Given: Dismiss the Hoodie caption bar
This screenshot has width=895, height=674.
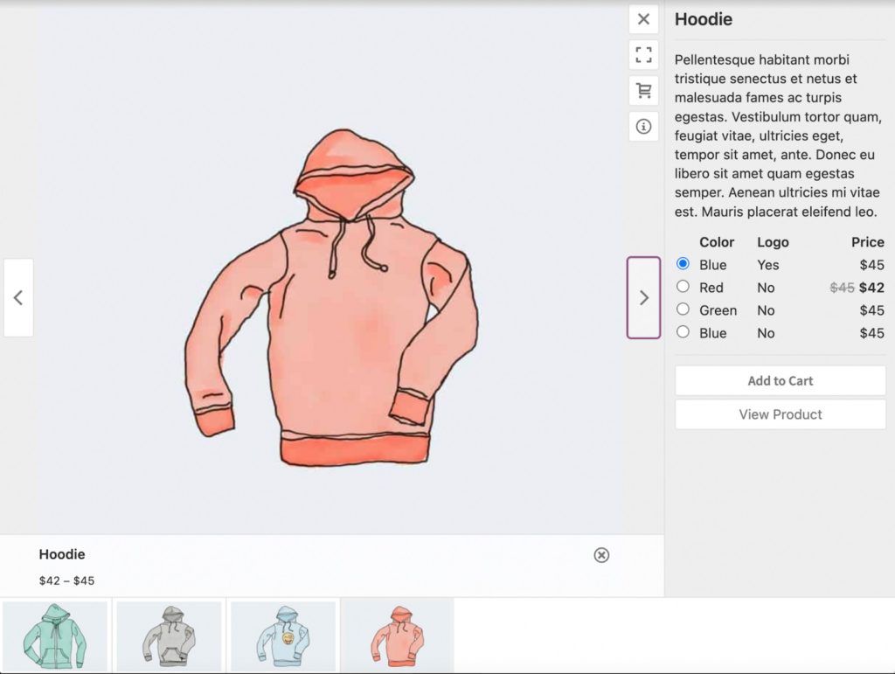Looking at the screenshot, I should 601,555.
